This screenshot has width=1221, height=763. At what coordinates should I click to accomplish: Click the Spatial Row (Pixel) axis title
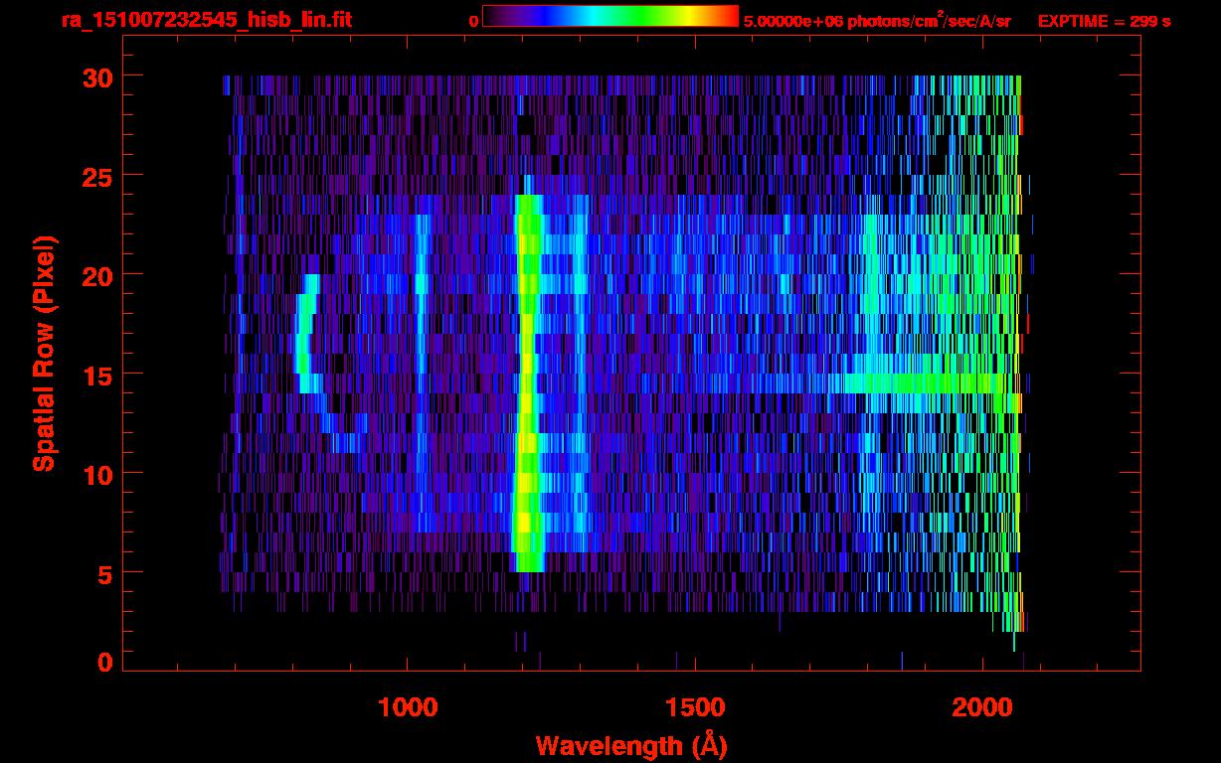click(x=43, y=353)
